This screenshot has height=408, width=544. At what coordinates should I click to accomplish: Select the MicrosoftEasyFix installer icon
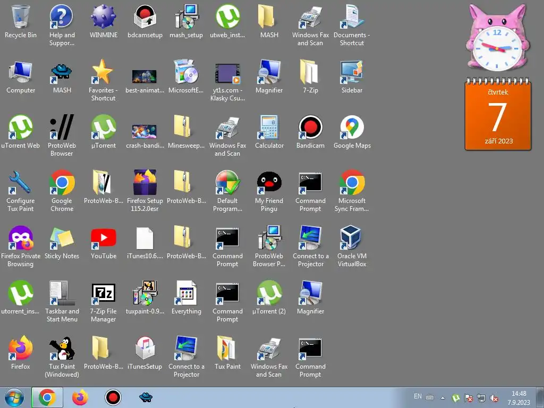click(186, 72)
